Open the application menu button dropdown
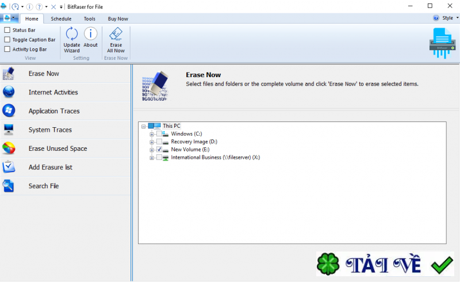Viewport: 460px width, 282px height. (x=9, y=18)
